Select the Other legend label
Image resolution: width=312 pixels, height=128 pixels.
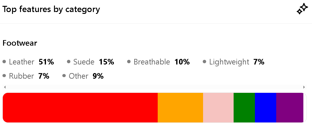click(x=78, y=76)
